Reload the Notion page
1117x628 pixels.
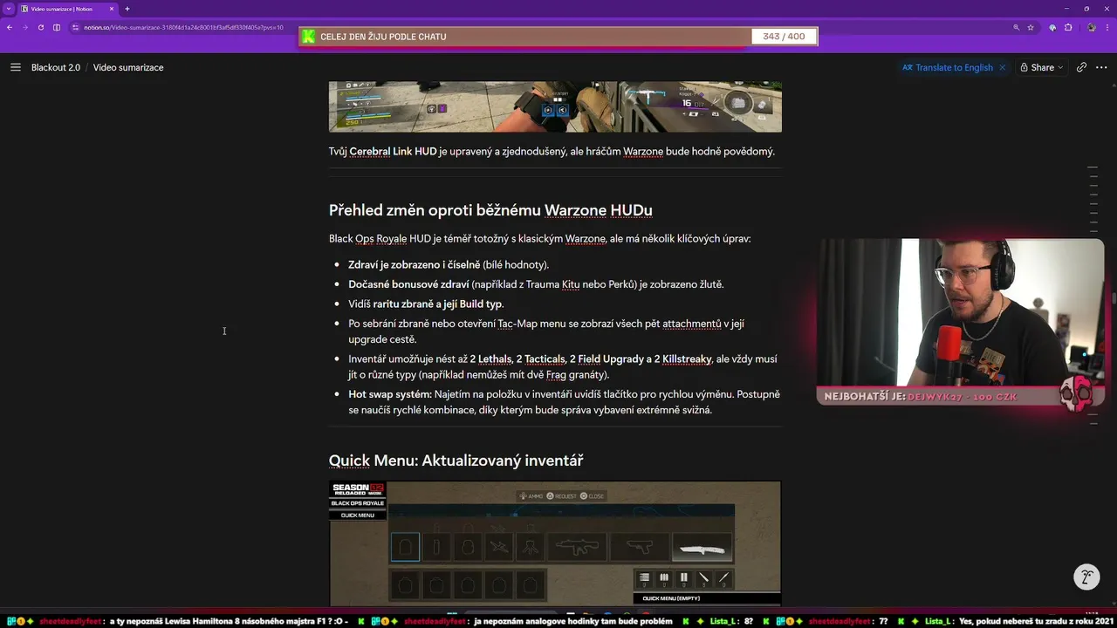pyautogui.click(x=41, y=27)
